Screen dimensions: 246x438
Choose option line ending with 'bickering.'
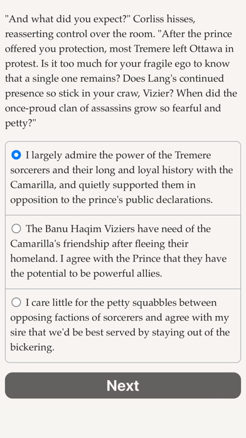32,347
